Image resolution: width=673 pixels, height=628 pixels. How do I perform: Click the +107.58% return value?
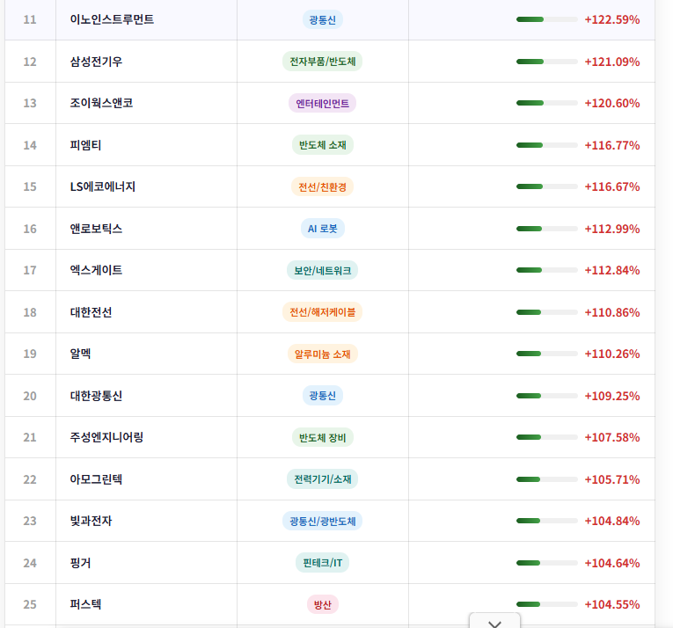612,437
